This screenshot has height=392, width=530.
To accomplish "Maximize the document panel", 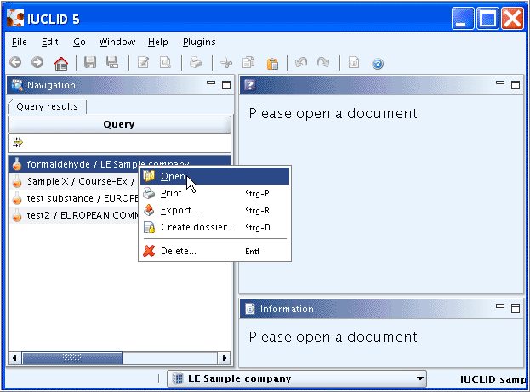I will 516,85.
